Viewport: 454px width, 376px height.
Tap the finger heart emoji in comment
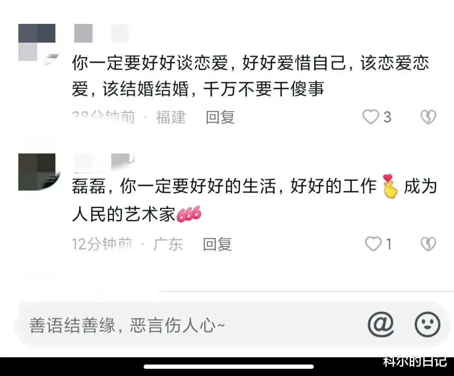[390, 186]
